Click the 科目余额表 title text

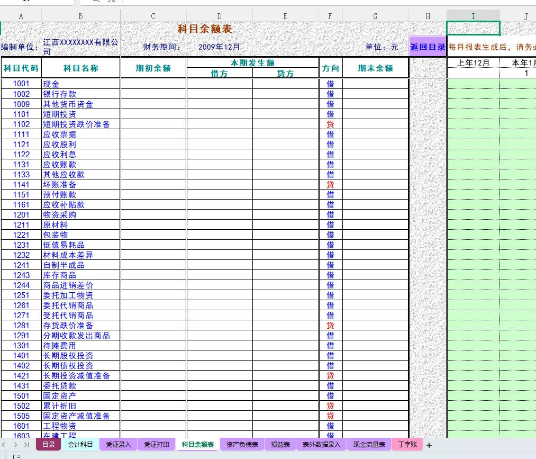(205, 29)
